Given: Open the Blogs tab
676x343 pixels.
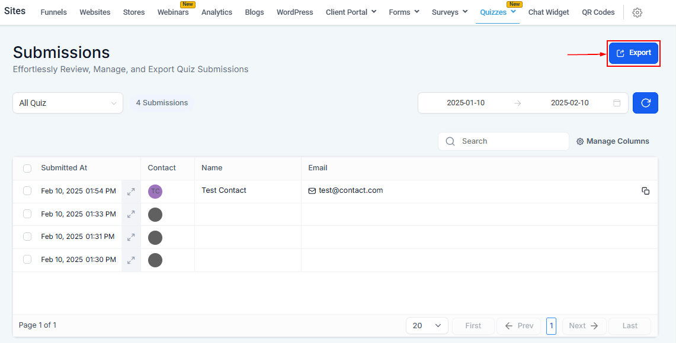Looking at the screenshot, I should tap(254, 12).
